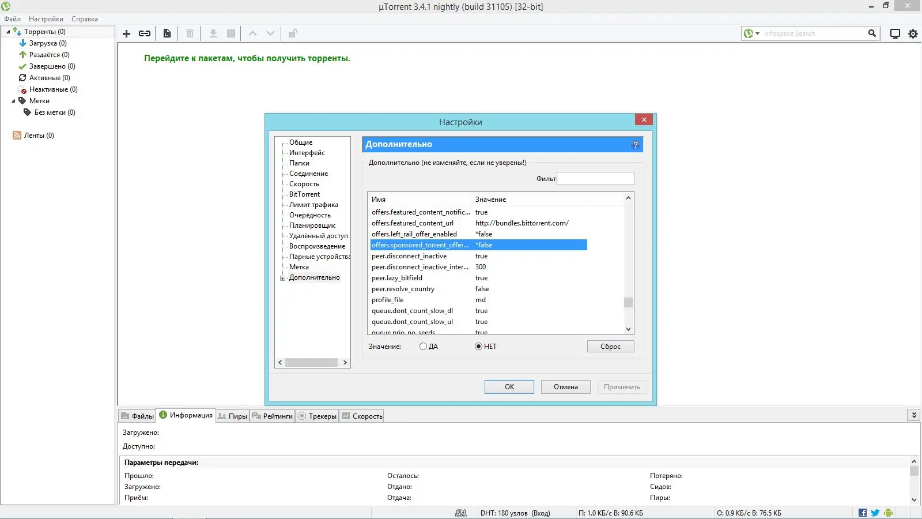Open the Файл menu
The width and height of the screenshot is (922, 519).
(x=12, y=19)
